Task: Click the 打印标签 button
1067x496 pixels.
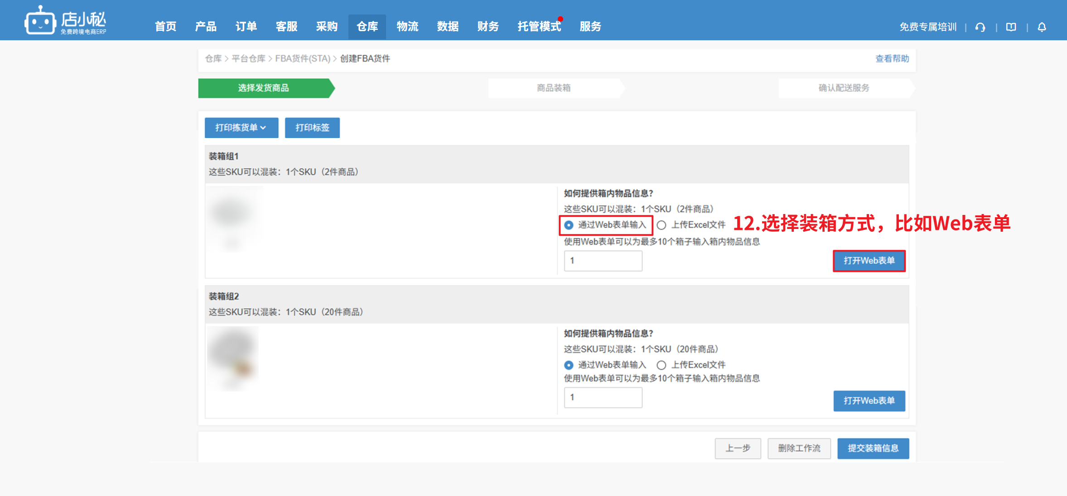Action: (x=312, y=128)
